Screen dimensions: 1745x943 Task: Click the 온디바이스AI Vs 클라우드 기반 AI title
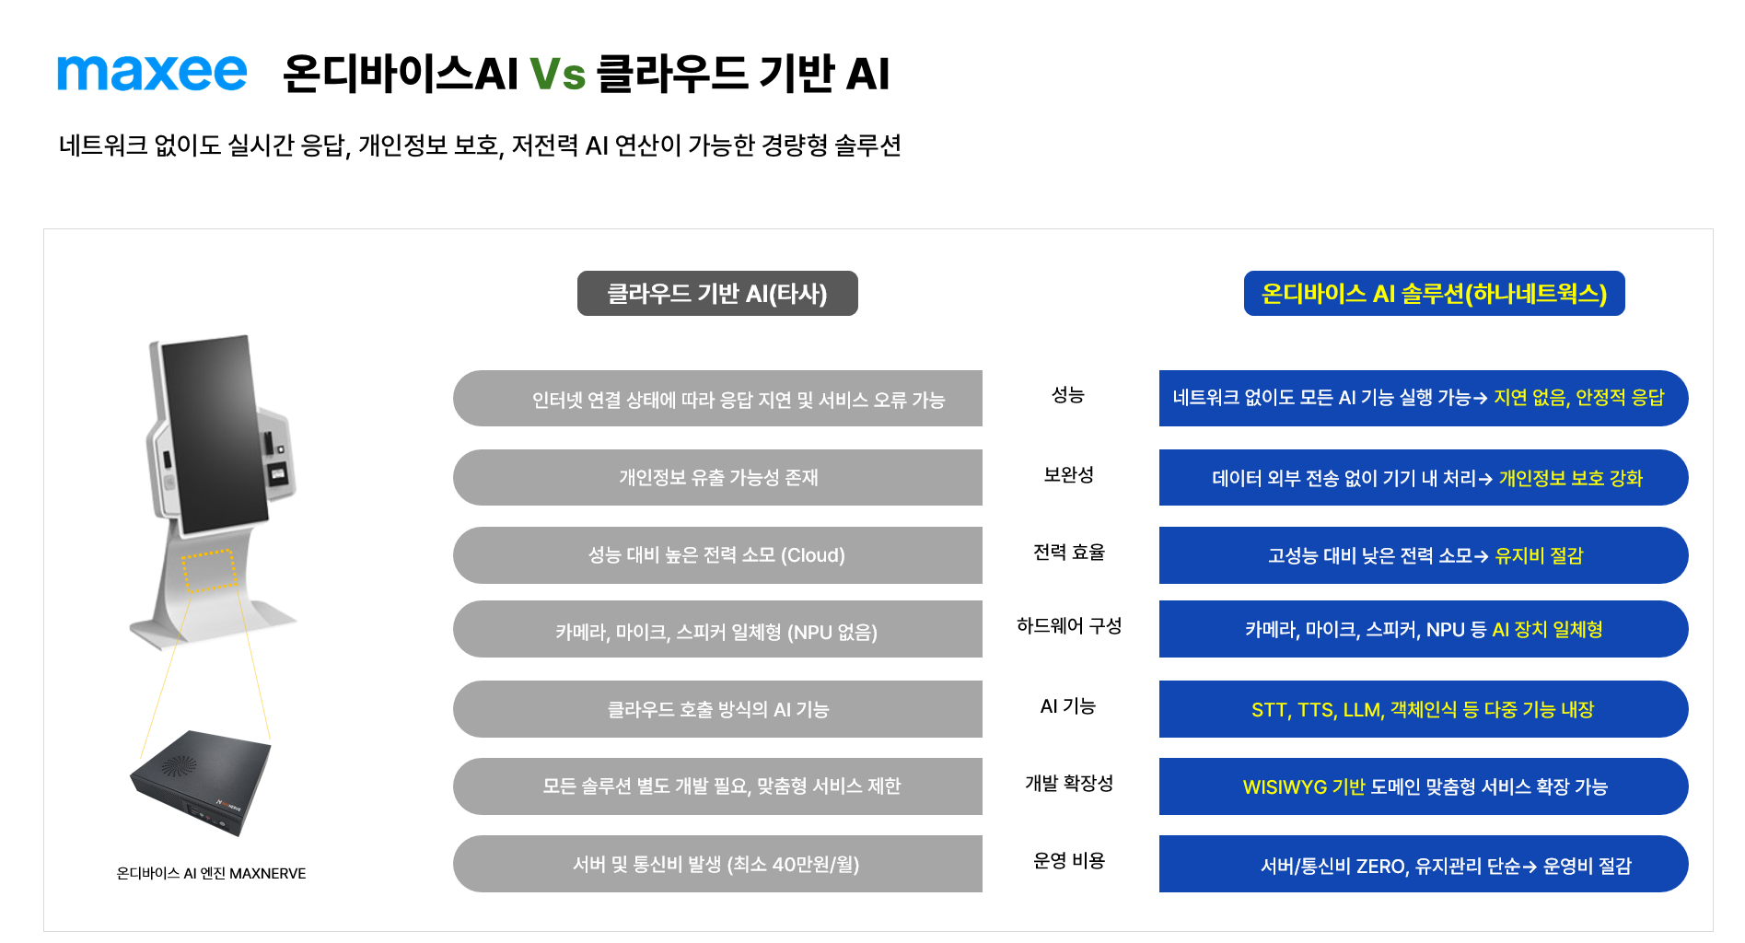586,74
